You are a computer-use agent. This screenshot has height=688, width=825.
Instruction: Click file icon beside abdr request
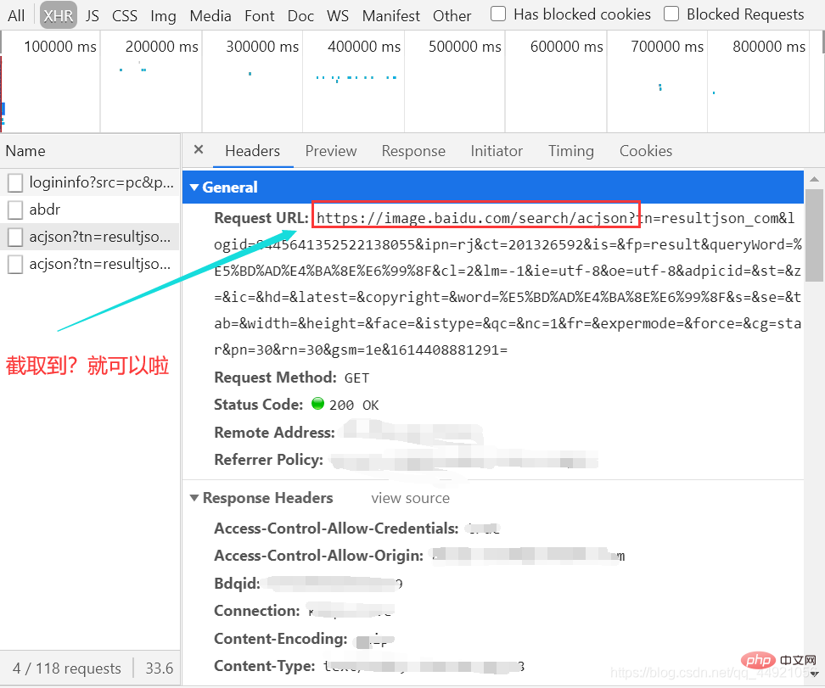pos(15,210)
